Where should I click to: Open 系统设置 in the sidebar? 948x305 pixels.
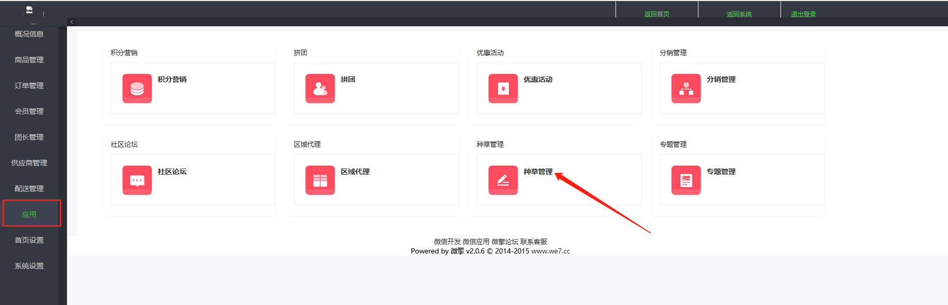pos(29,266)
